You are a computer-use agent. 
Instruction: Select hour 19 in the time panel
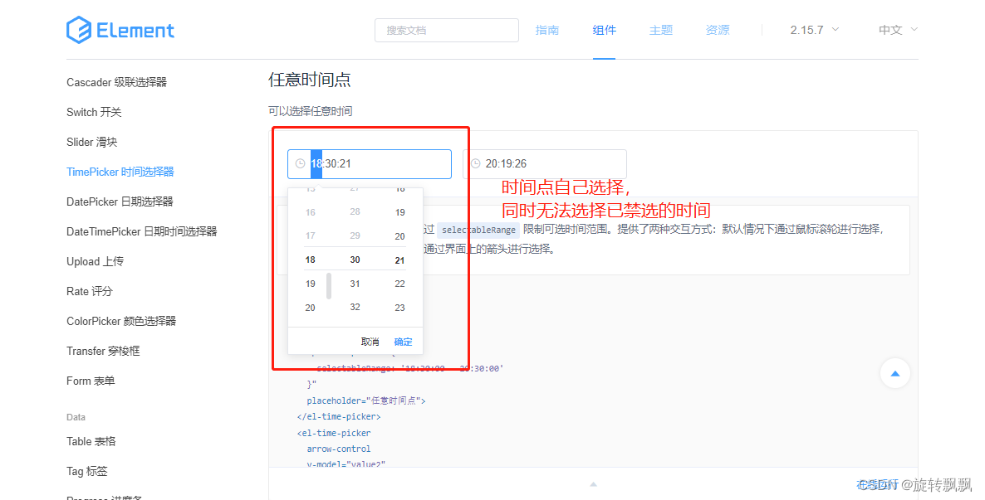click(310, 283)
